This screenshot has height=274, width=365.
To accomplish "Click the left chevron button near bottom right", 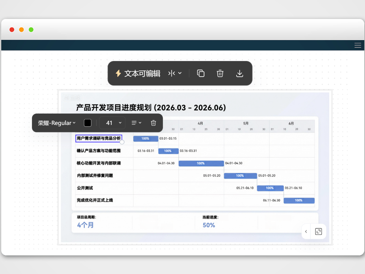I will pos(306,231).
